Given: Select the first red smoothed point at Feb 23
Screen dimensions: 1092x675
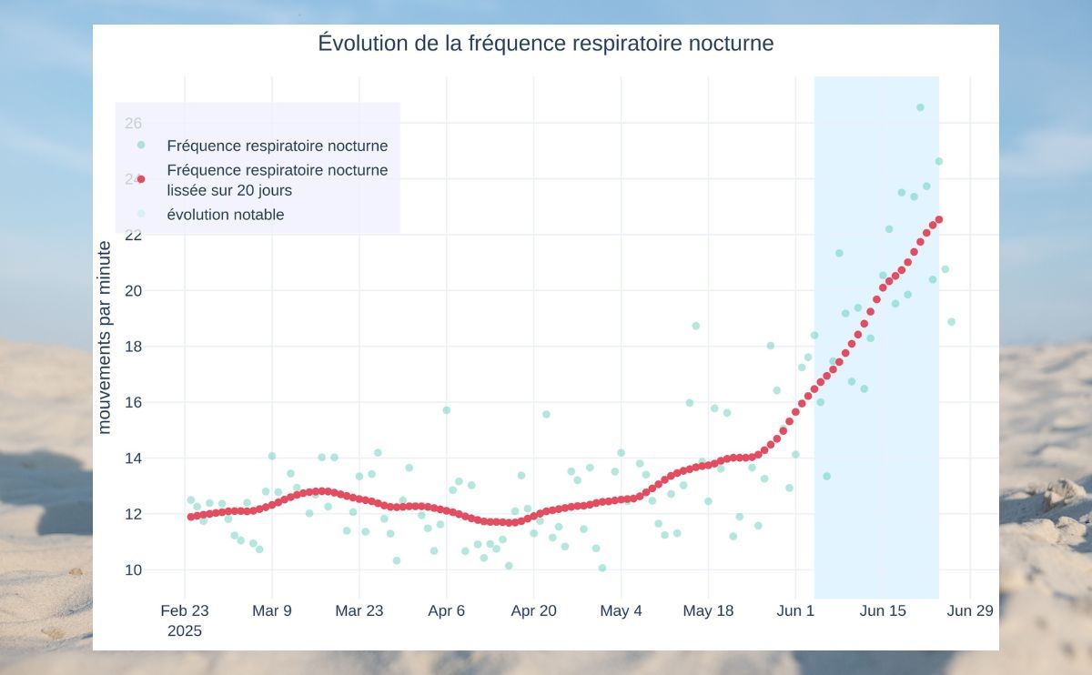Looking at the screenshot, I should tap(191, 517).
